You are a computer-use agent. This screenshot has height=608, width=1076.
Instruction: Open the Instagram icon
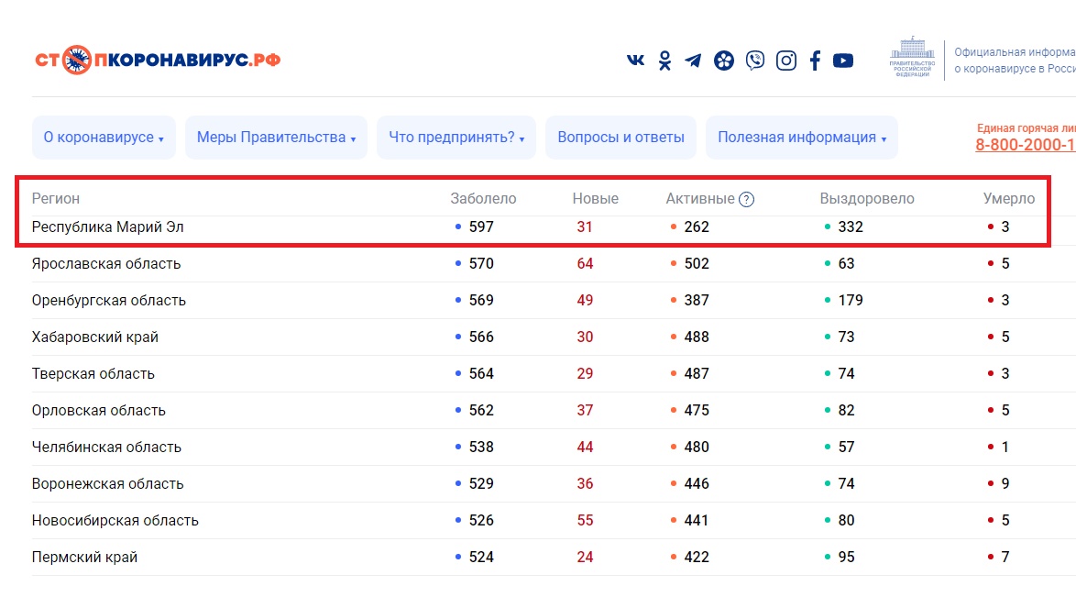pos(786,61)
